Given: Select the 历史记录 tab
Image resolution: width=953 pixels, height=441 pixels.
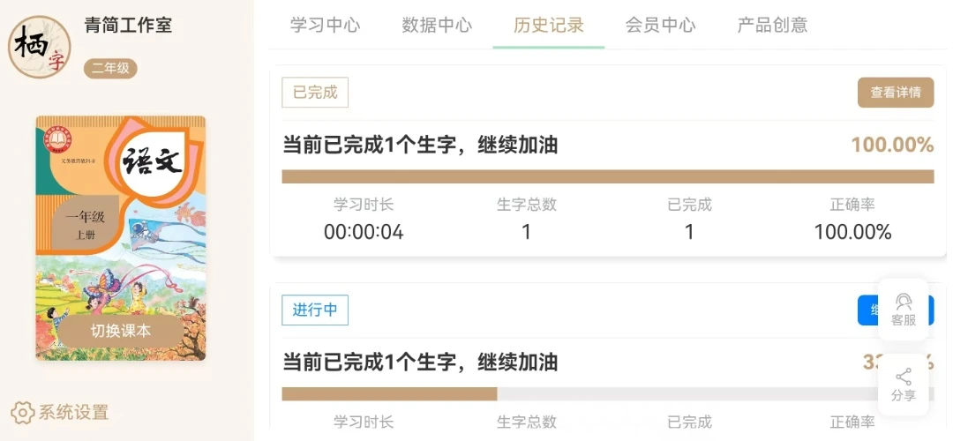Looking at the screenshot, I should [x=549, y=26].
